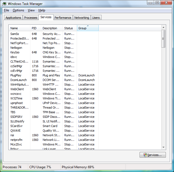Screen dimensions: 174x172
Task: Select the QWAVE service row
Action: click(x=54, y=131)
